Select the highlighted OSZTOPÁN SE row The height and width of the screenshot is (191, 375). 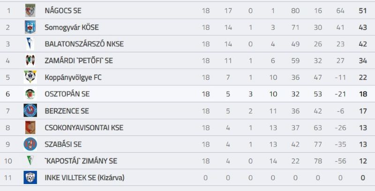pos(187,94)
